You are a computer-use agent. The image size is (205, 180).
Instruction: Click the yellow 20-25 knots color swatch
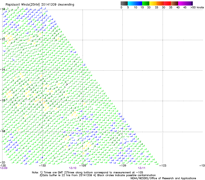tap(153, 3)
